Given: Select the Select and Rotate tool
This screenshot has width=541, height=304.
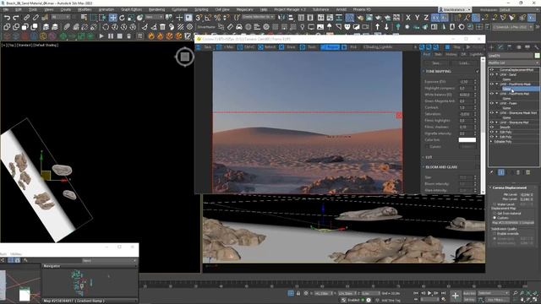Looking at the screenshot, I should coord(122,18).
